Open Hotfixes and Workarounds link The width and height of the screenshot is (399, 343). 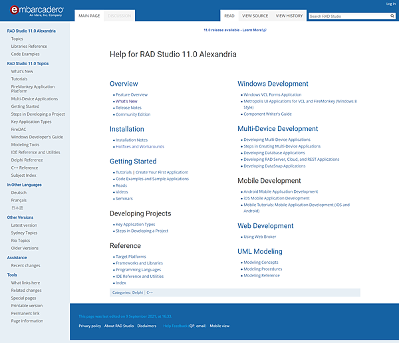coord(140,146)
